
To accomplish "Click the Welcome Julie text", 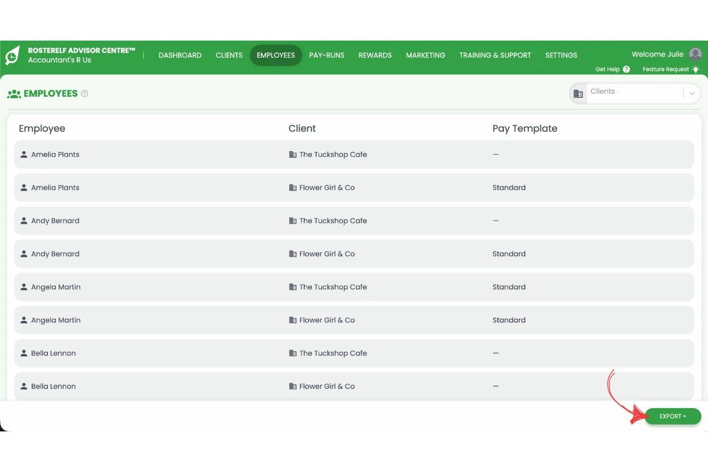I will [657, 54].
